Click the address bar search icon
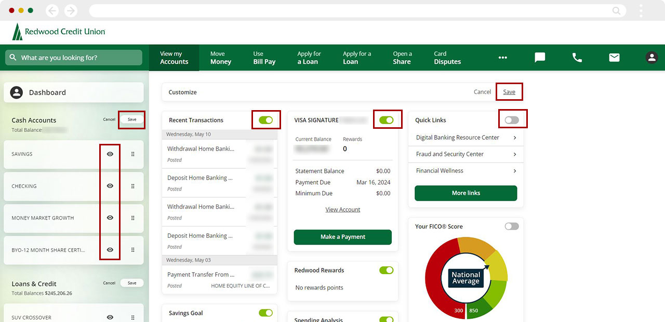This screenshot has width=665, height=322. pyautogui.click(x=616, y=10)
